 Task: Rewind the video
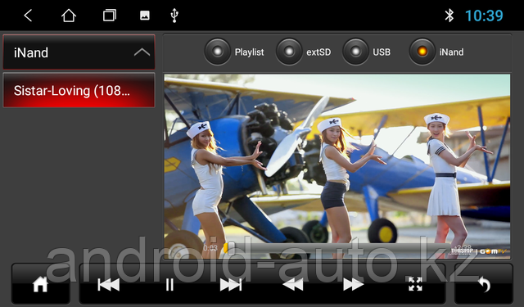point(293,285)
